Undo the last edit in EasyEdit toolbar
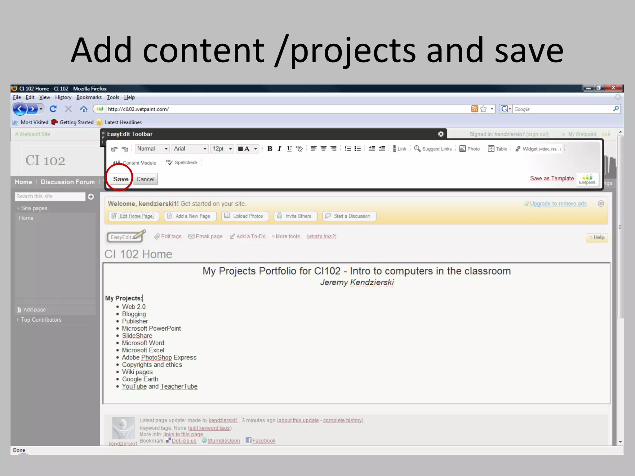 pos(115,149)
